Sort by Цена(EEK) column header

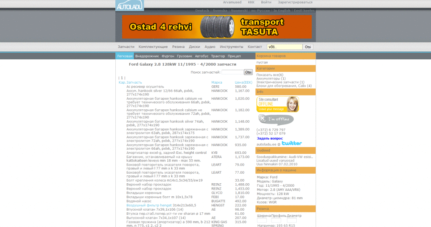coord(244,82)
